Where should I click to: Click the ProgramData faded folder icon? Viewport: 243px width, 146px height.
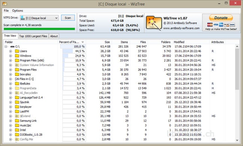point(17,88)
